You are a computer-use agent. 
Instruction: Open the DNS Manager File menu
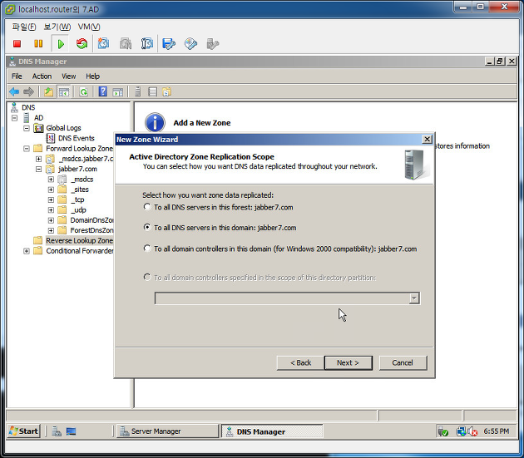pyautogui.click(x=17, y=76)
